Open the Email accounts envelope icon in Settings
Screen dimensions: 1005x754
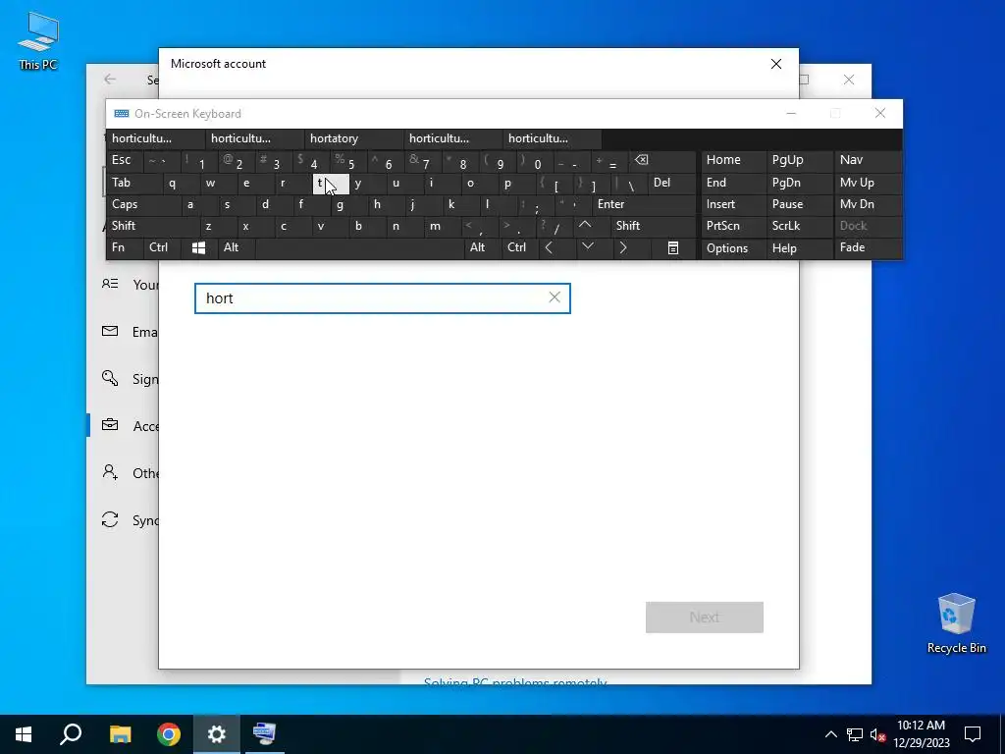(110, 331)
